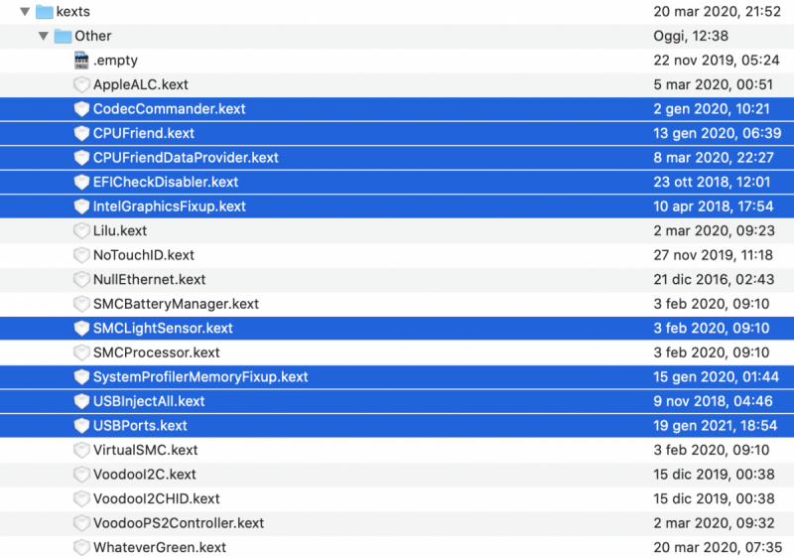794x558 pixels.
Task: Select the VoodooI2C.kext file name
Action: (144, 474)
